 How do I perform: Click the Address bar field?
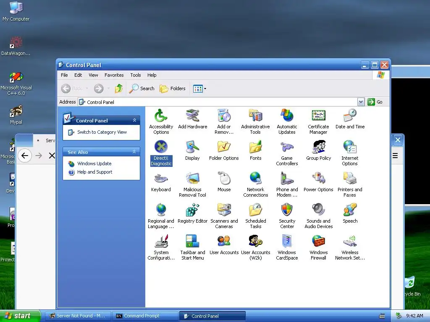tap(218, 102)
